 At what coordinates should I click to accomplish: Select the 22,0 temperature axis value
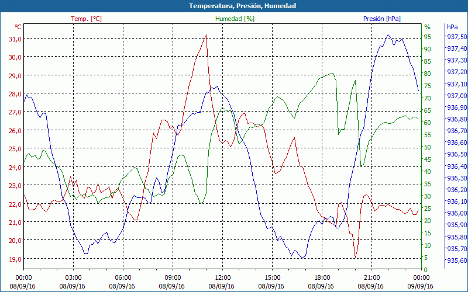point(15,204)
